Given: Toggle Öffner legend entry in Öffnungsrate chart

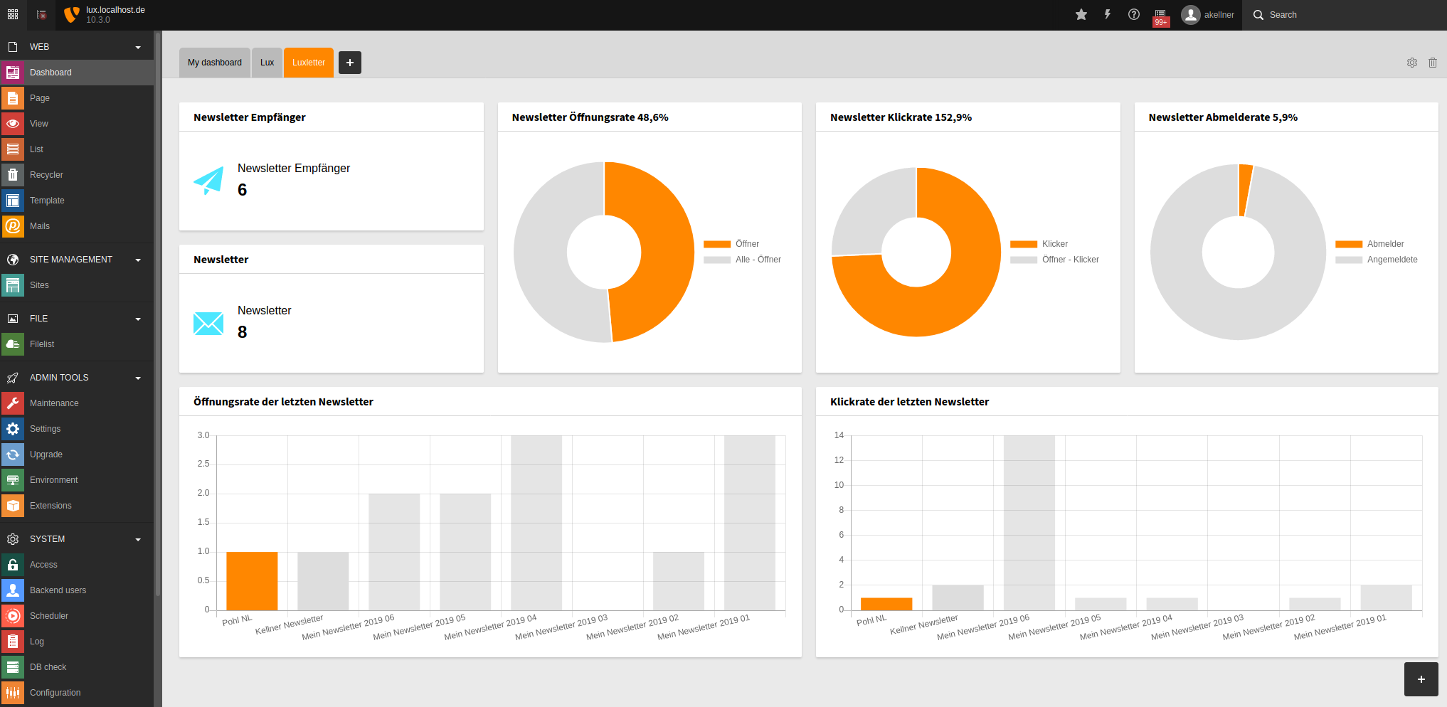Looking at the screenshot, I should coord(731,244).
